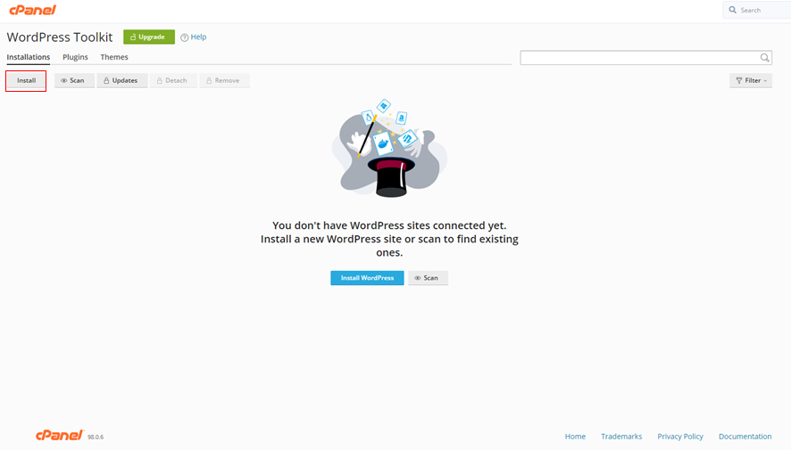This screenshot has width=791, height=450.
Task: Follow the Privacy Policy footer link
Action: click(x=680, y=437)
